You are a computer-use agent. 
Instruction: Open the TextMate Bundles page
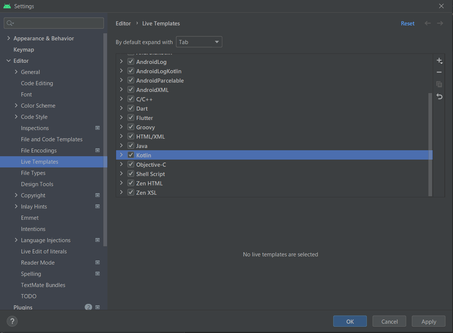pyautogui.click(x=43, y=285)
